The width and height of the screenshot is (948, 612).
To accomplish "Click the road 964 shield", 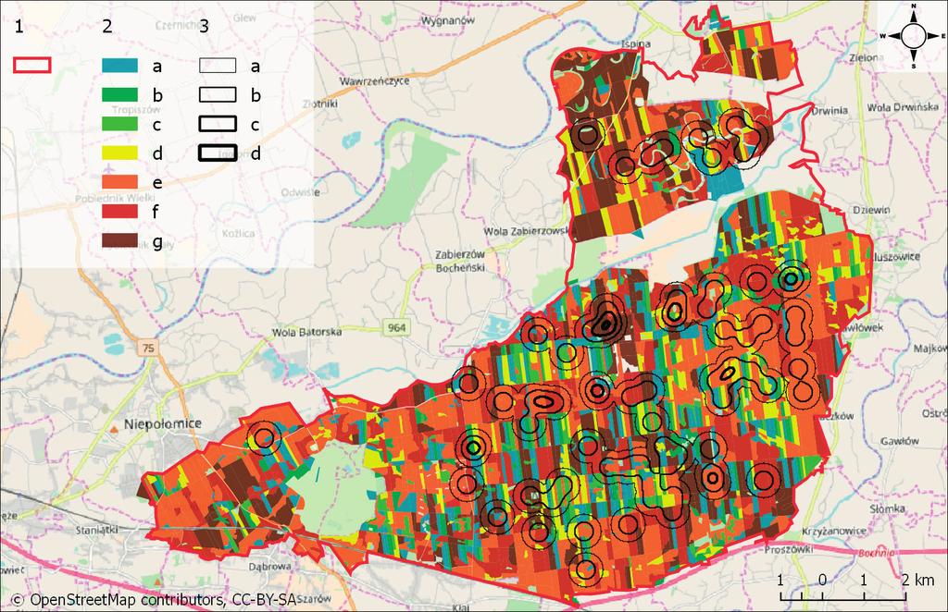I will [396, 327].
